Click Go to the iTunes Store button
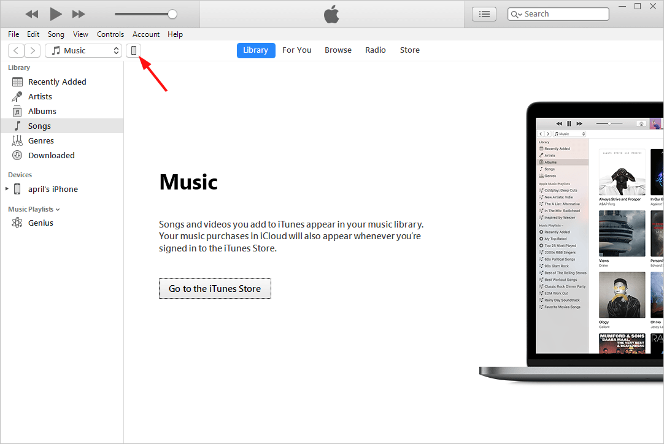 [215, 289]
